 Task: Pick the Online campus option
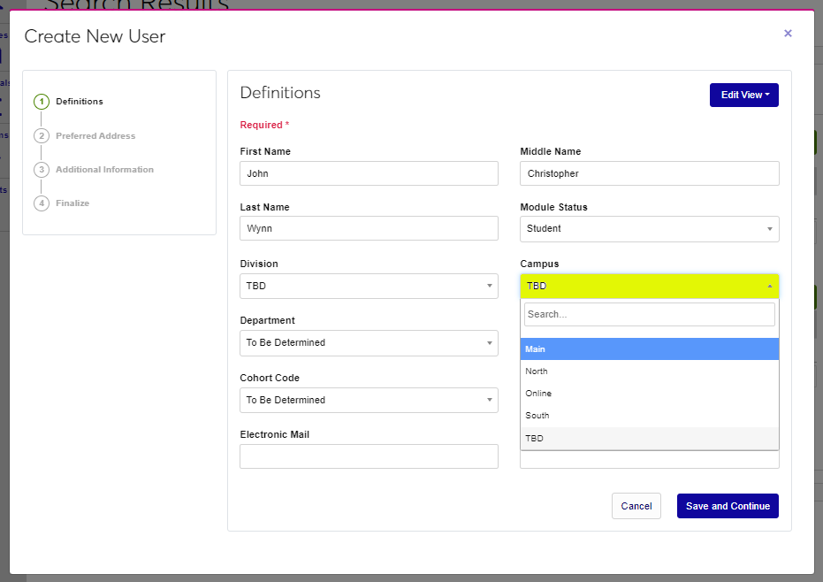coord(649,394)
